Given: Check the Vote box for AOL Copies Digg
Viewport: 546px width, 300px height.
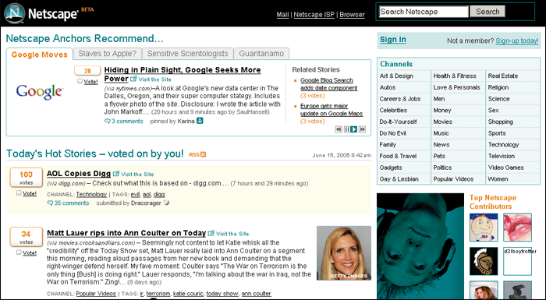Looking at the screenshot, I should point(19,192).
